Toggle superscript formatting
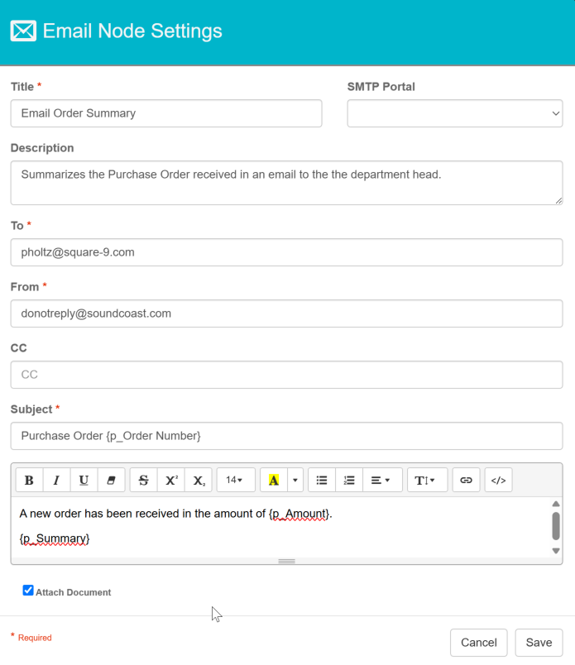 tap(171, 481)
